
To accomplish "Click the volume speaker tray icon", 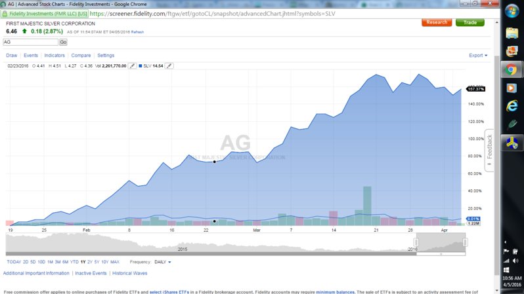I will [515, 261].
